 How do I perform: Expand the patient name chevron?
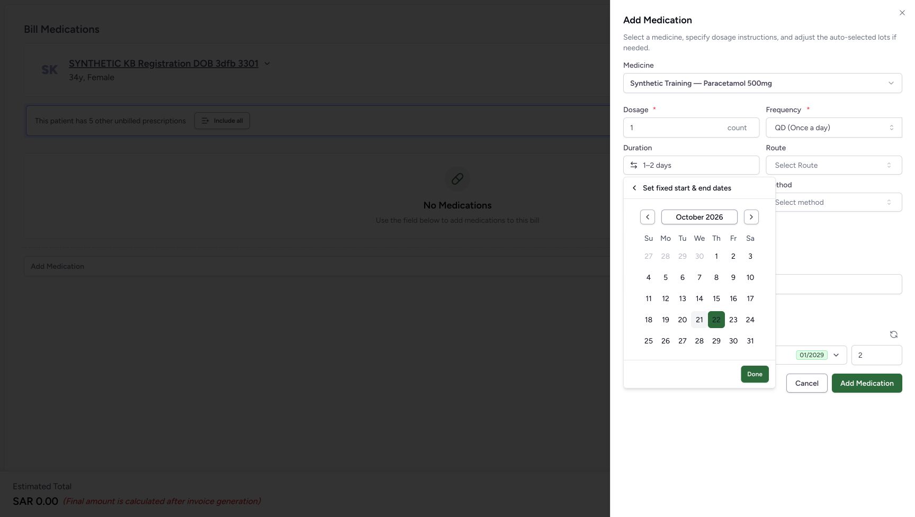[267, 64]
